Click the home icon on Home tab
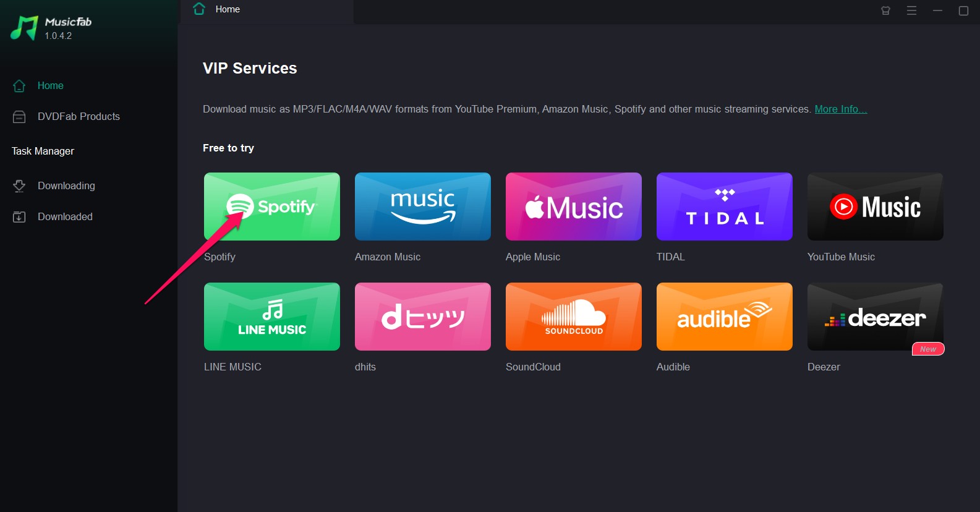980x512 pixels. pyautogui.click(x=199, y=9)
